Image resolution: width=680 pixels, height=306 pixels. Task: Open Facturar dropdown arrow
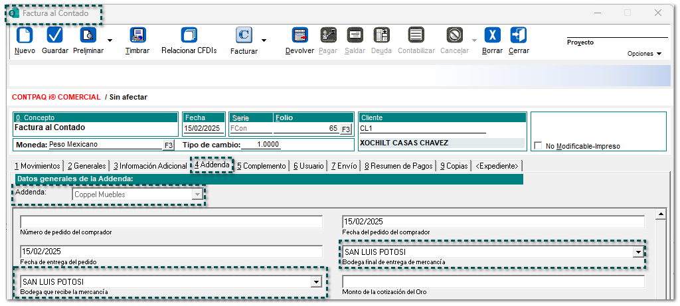pyautogui.click(x=264, y=41)
